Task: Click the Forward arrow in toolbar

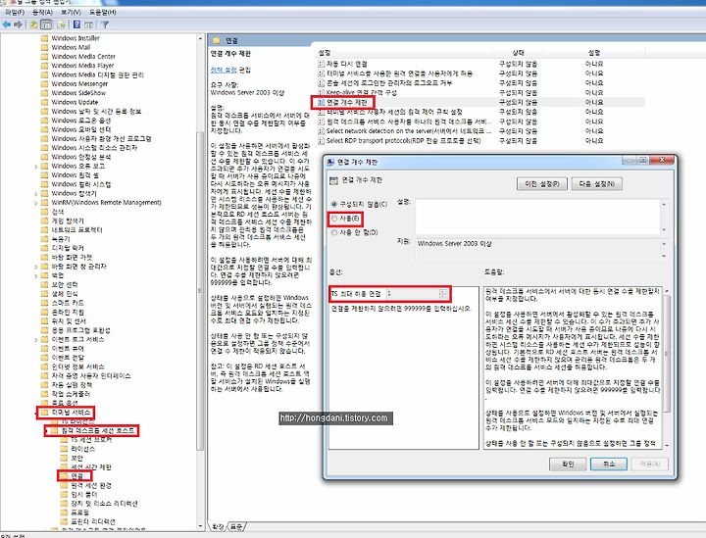Action: point(18,24)
